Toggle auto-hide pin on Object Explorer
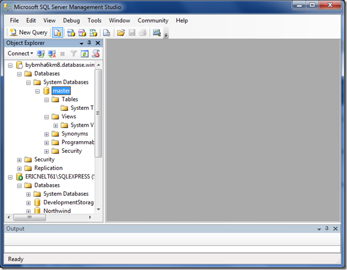The image size is (347, 270). pyautogui.click(x=89, y=43)
